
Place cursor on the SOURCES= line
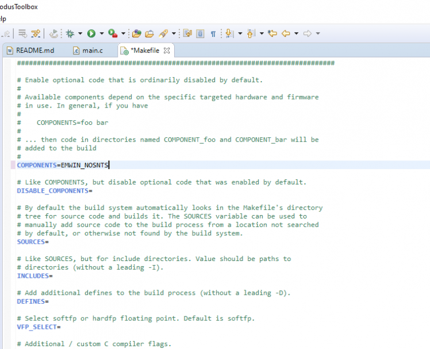33,241
